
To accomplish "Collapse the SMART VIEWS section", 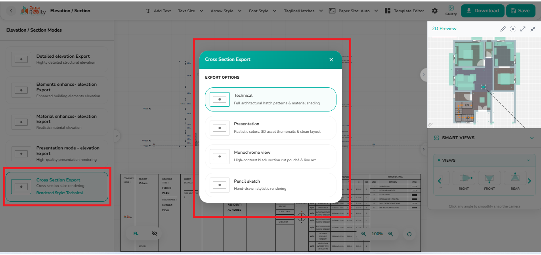I will click(x=532, y=138).
